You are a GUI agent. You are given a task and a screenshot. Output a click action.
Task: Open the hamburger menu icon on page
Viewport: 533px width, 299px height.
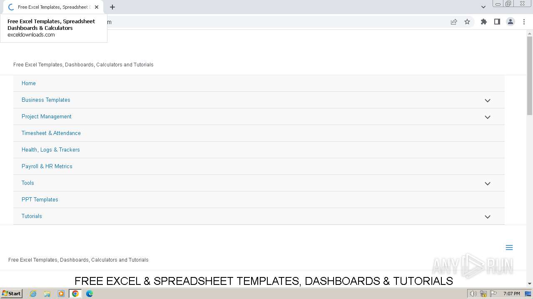(509, 248)
